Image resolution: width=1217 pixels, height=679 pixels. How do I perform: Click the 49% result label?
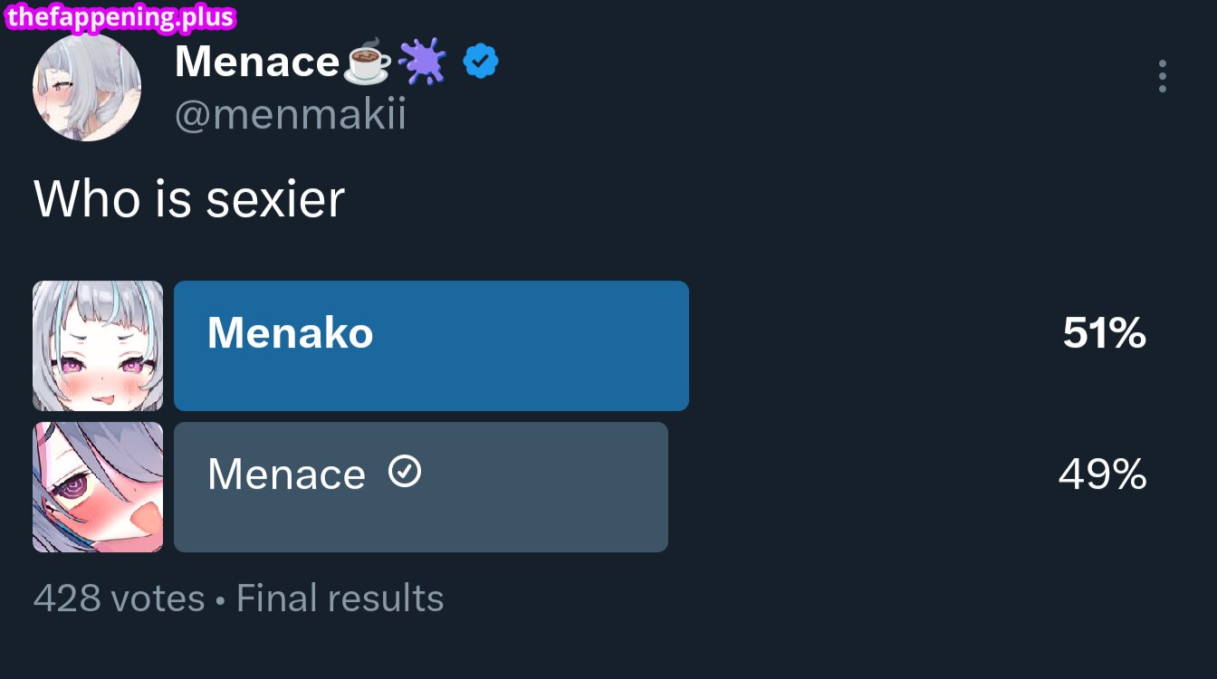(x=1102, y=473)
